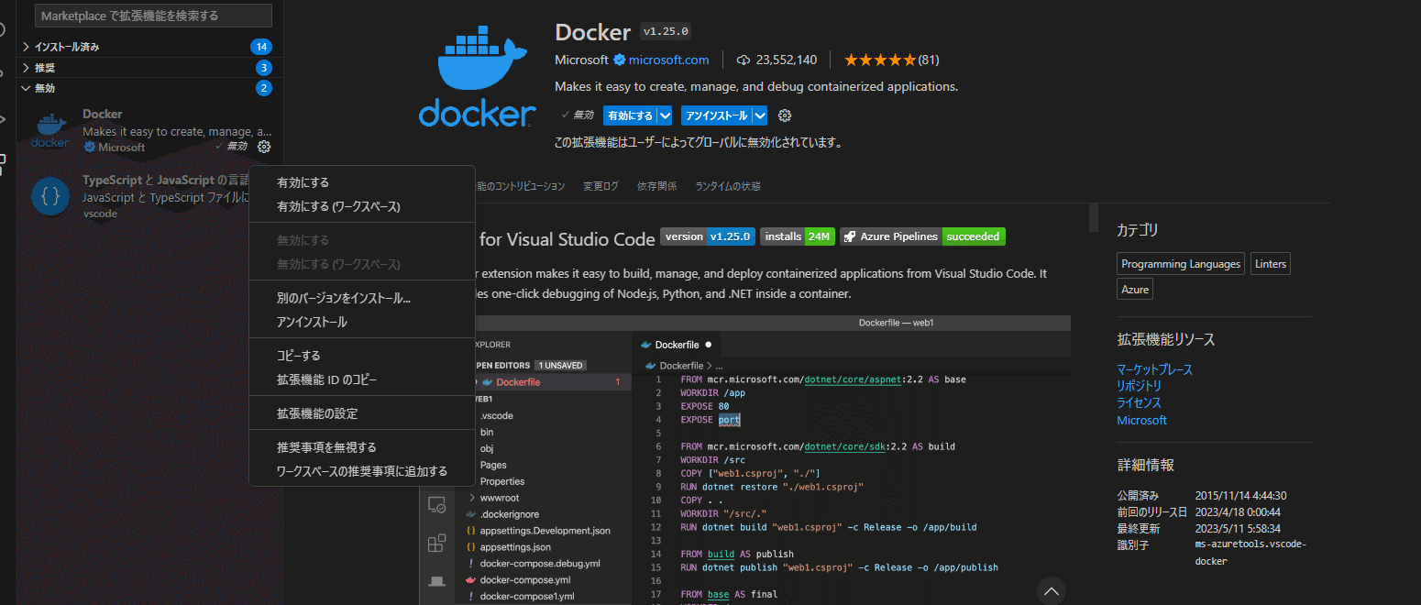Image resolution: width=1421 pixels, height=605 pixels.
Task: Click the blue アンインストール button
Action: pos(717,115)
